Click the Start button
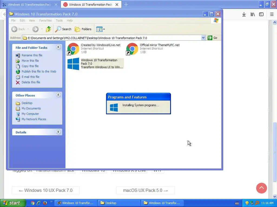This screenshot has width=277, height=207. 13,203
